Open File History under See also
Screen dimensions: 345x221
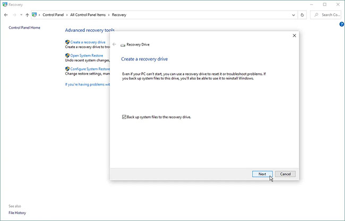[17, 212]
